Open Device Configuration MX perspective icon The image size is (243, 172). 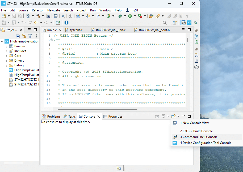[x=189, y=23]
